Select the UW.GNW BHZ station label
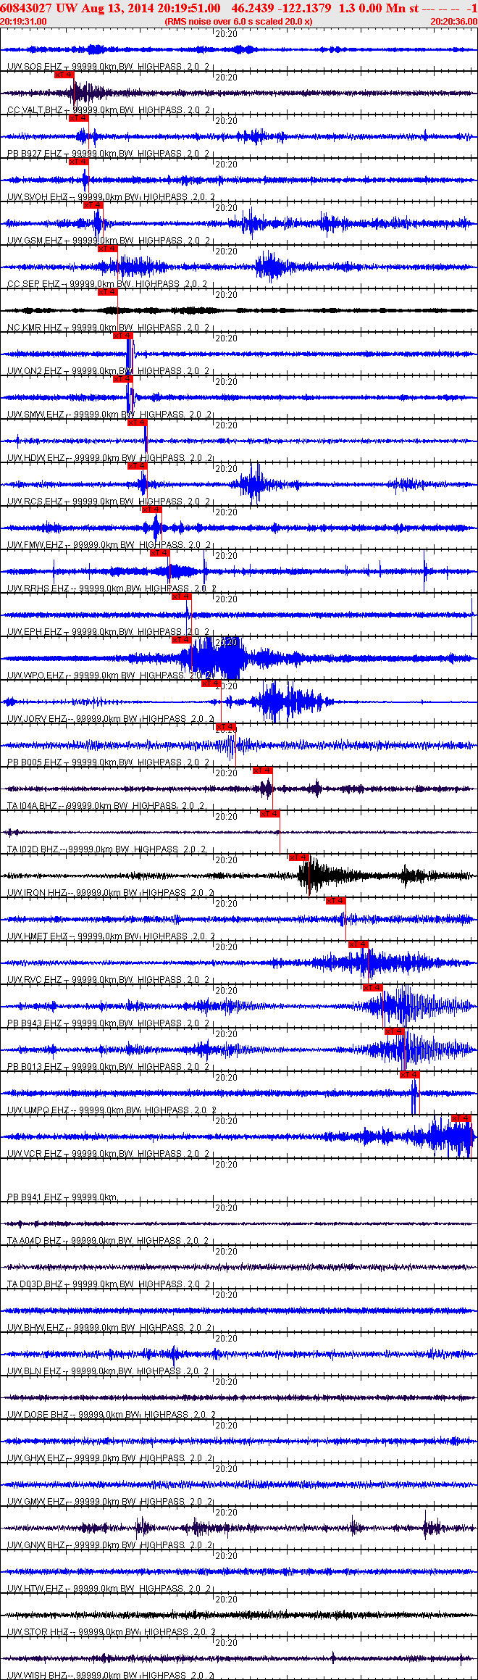The image size is (478, 1680). click(x=36, y=1545)
